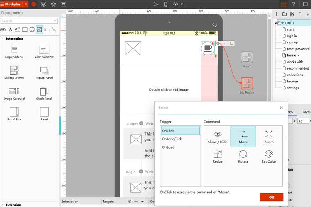The height and width of the screenshot is (207, 311).
Task: Expand the Extension section
Action: click(2, 205)
